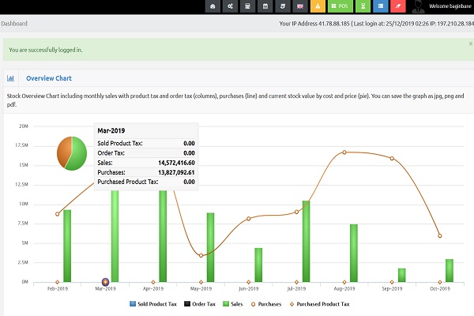Open the dashboard home icon
474x316 pixels.
pyautogui.click(x=213, y=6)
